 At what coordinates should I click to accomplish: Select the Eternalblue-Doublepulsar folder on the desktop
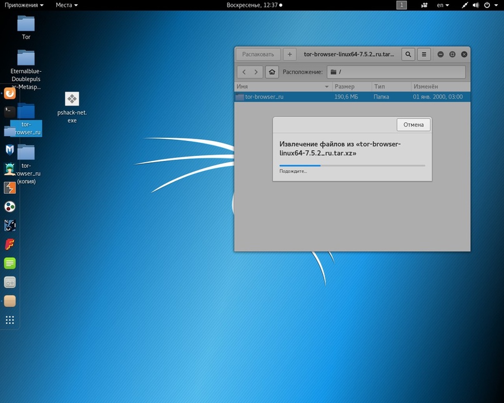tap(26, 70)
